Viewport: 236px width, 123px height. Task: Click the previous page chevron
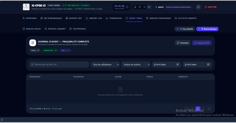[x=192, y=109]
